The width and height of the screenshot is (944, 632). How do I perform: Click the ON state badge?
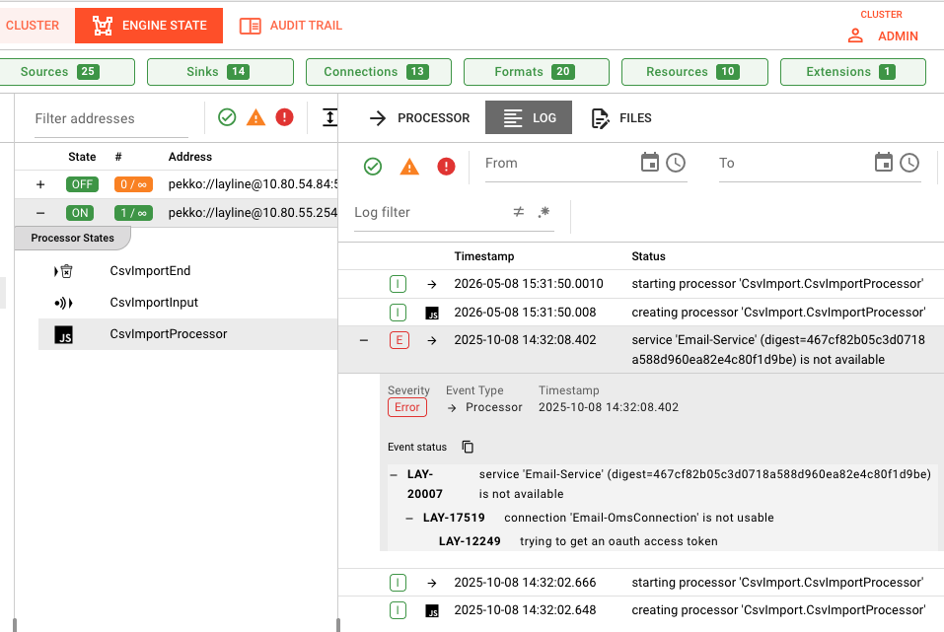click(80, 213)
